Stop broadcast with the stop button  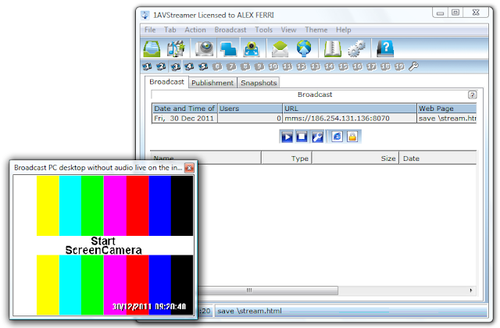[302, 137]
